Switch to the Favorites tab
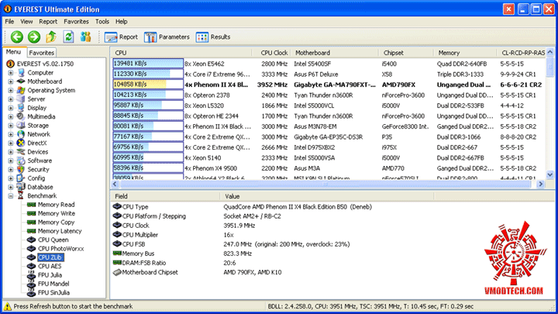This screenshot has height=314, width=558. click(x=42, y=53)
